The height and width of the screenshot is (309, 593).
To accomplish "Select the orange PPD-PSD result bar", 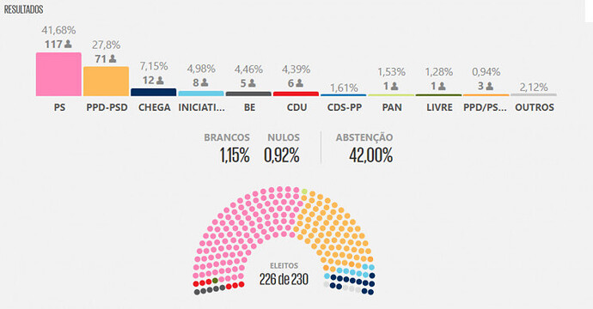I will tap(106, 82).
